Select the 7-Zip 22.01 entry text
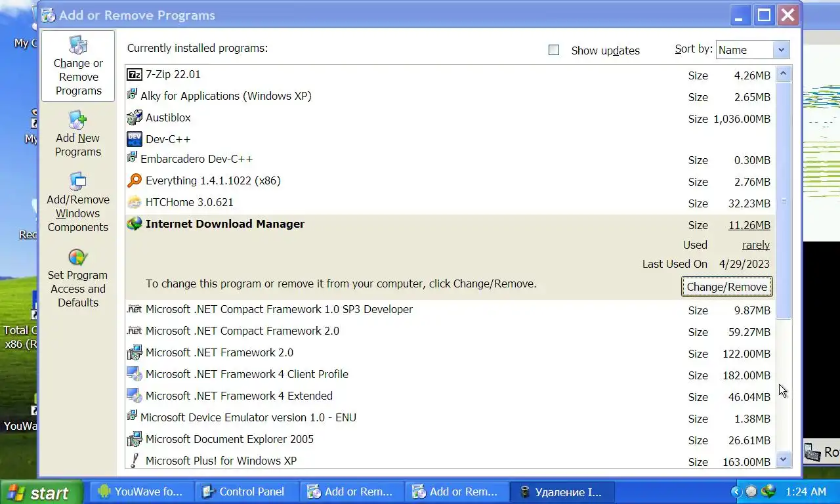Screen dimensions: 840x504 tap(173, 75)
